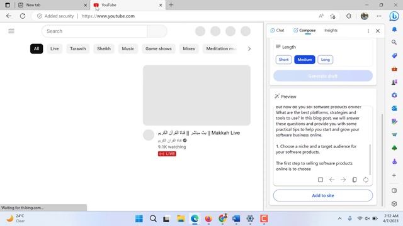Open the Edge profile avatar
The height and width of the screenshot is (226, 403).
[365, 16]
